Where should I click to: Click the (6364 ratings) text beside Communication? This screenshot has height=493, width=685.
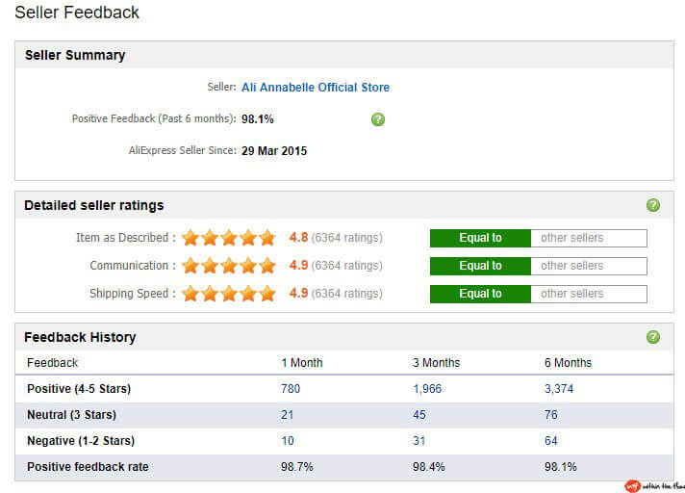click(347, 266)
